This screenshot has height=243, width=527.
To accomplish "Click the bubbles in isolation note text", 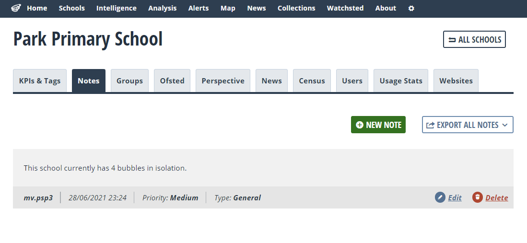I will click(x=105, y=168).
